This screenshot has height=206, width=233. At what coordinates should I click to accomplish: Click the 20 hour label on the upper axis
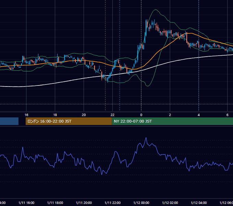(x=84, y=115)
